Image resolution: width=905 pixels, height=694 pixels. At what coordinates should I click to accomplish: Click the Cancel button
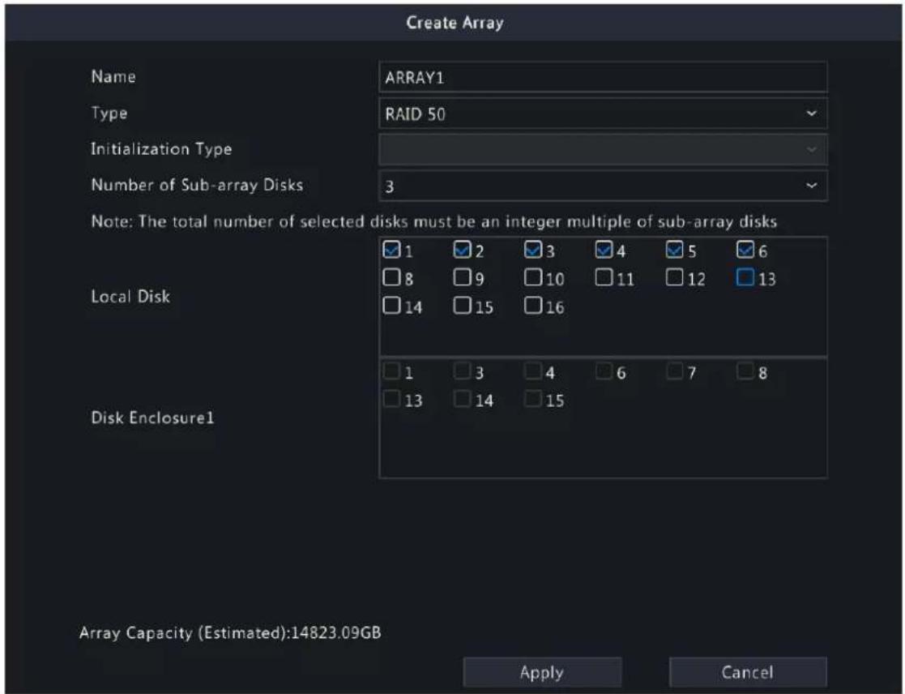748,672
